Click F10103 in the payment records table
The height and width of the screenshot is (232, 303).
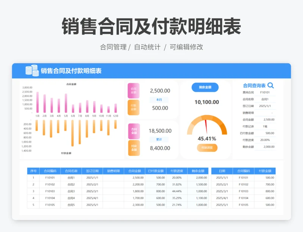coord(244,191)
